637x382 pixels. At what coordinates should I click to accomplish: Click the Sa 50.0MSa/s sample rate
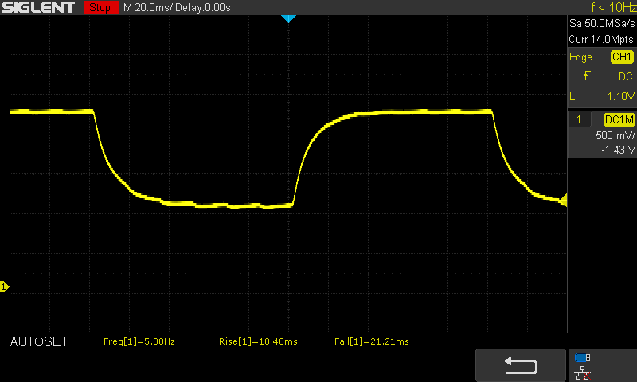(x=602, y=24)
